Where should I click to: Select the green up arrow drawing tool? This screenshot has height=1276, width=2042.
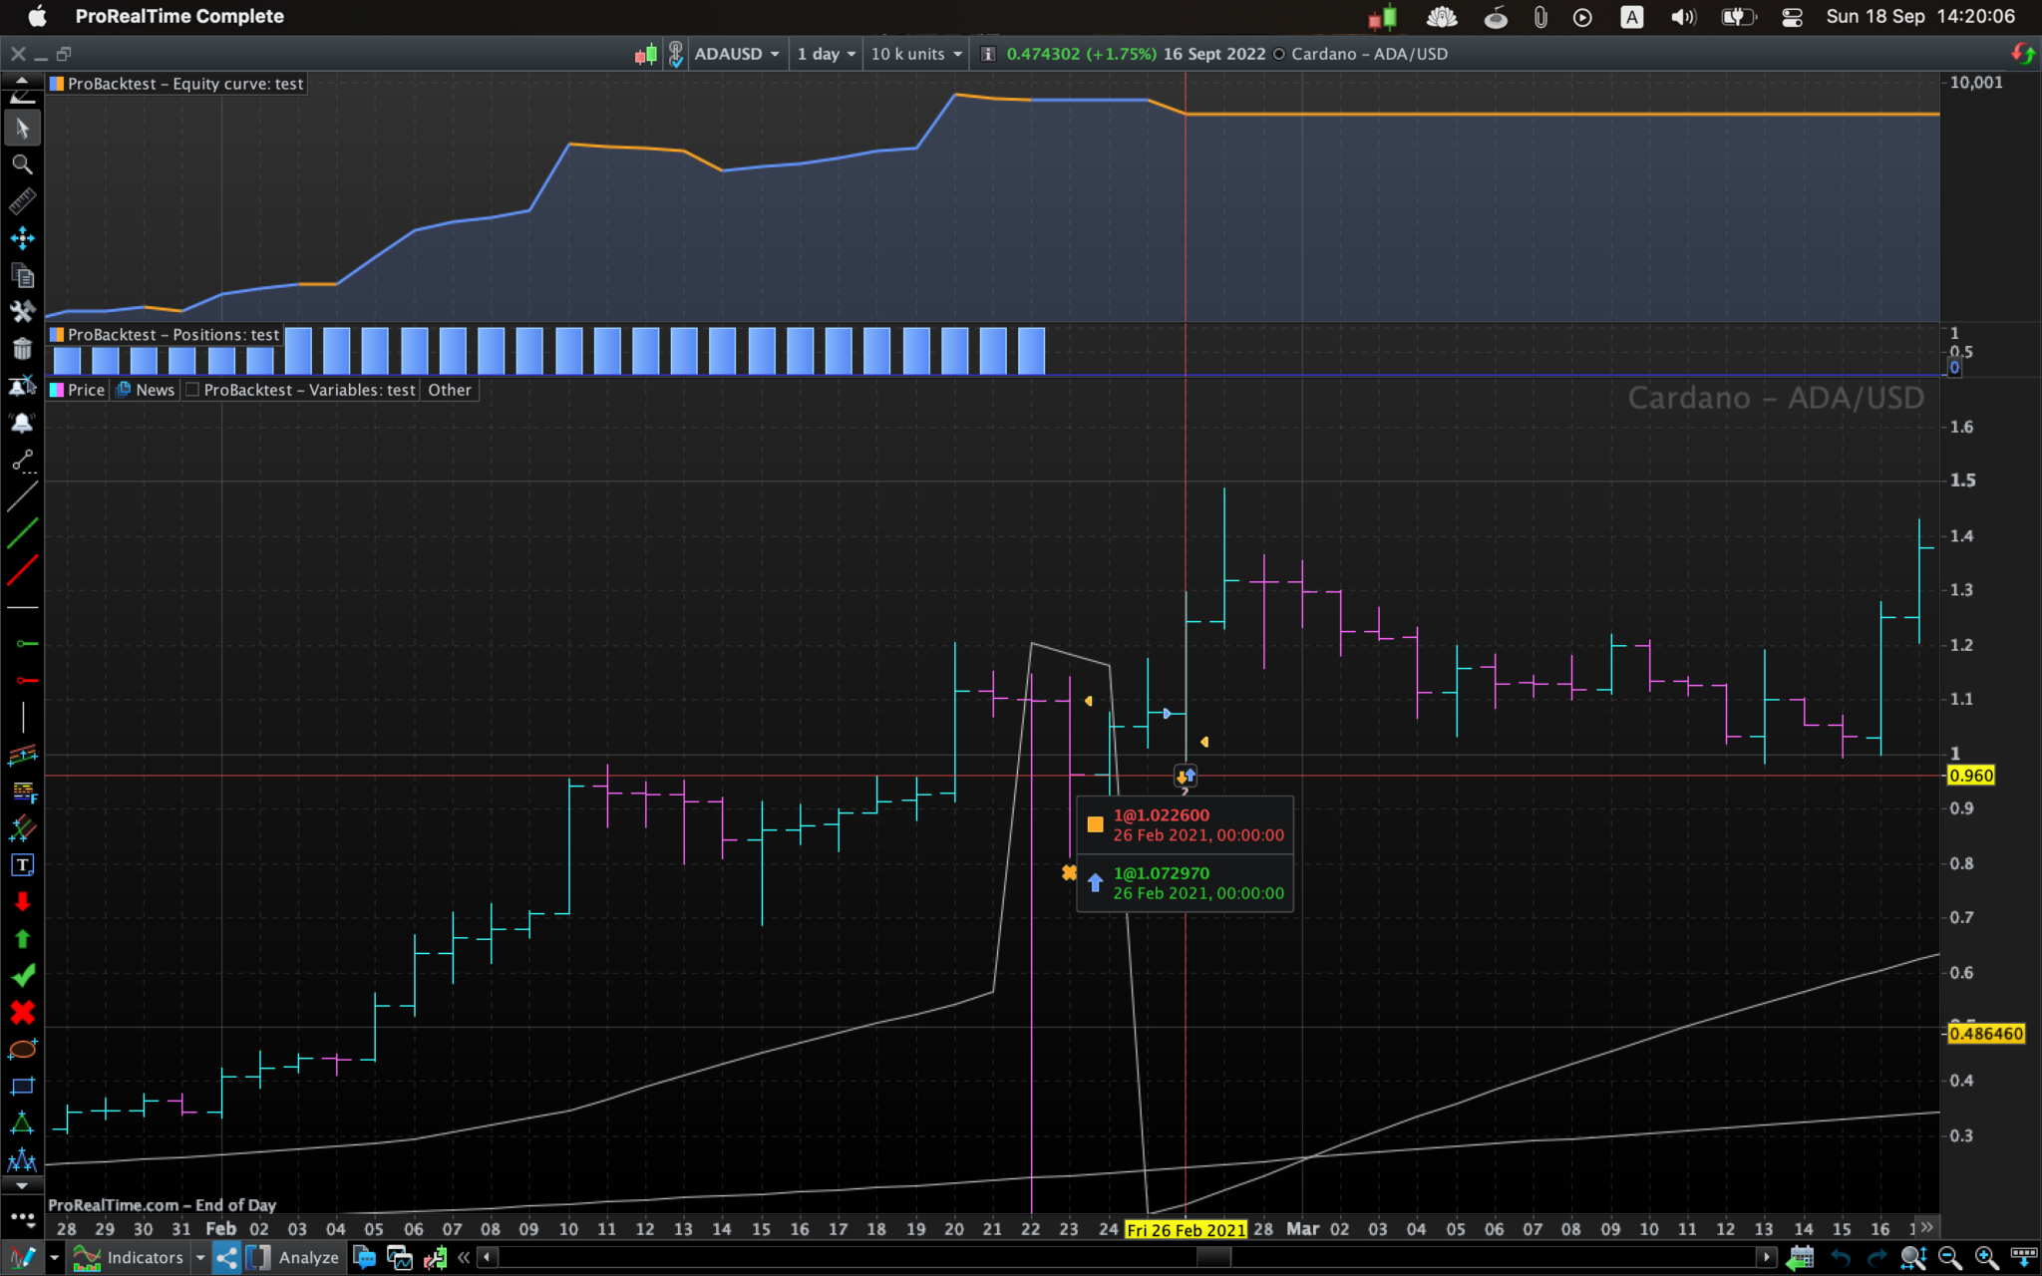pos(22,938)
